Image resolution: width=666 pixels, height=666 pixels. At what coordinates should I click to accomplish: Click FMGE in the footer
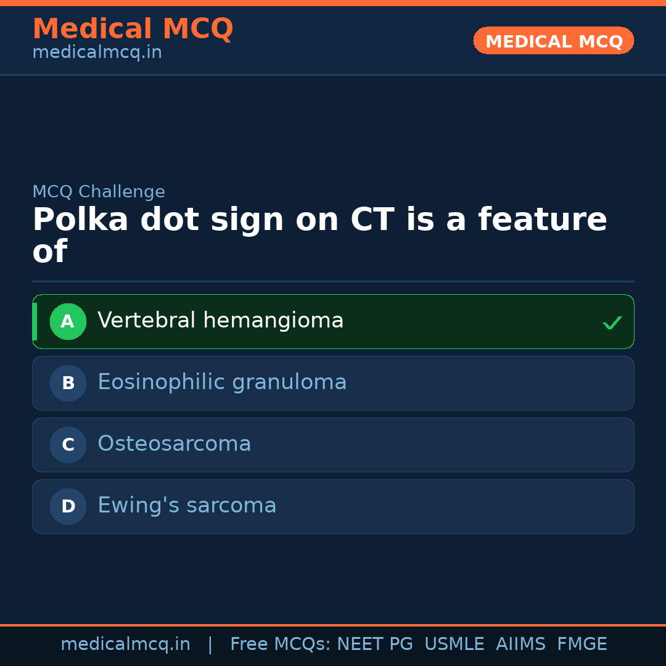point(582,644)
